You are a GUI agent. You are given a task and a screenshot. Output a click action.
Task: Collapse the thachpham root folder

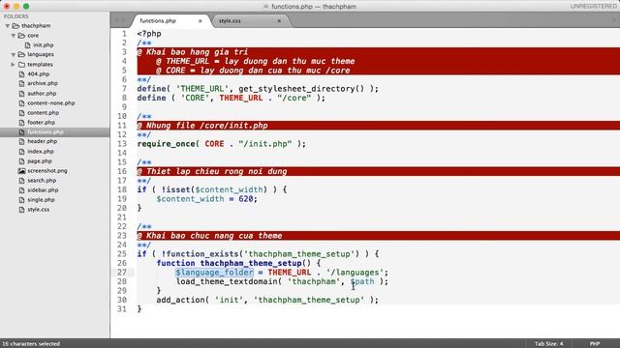7,26
